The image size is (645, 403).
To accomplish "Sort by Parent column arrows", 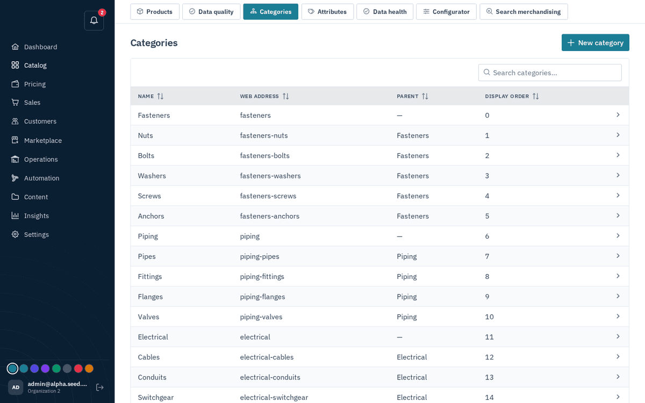I will point(425,96).
